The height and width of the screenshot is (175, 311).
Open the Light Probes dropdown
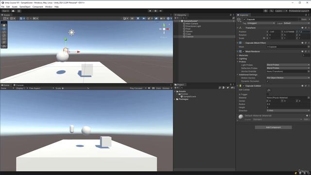288,65
